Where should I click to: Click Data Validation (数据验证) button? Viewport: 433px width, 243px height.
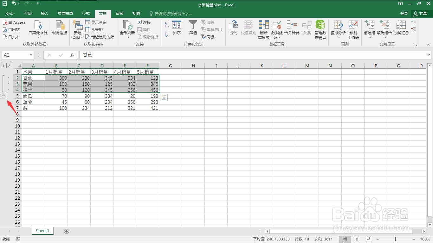tap(277, 30)
